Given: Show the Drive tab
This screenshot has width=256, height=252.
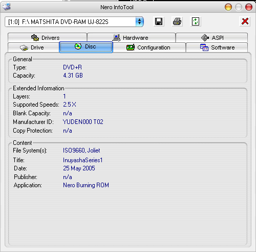Looking at the screenshot, I should pos(33,47).
